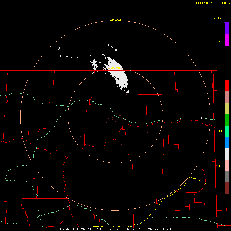Click the RA legend label
The height and width of the screenshot is (231, 231).
tap(220, 132)
